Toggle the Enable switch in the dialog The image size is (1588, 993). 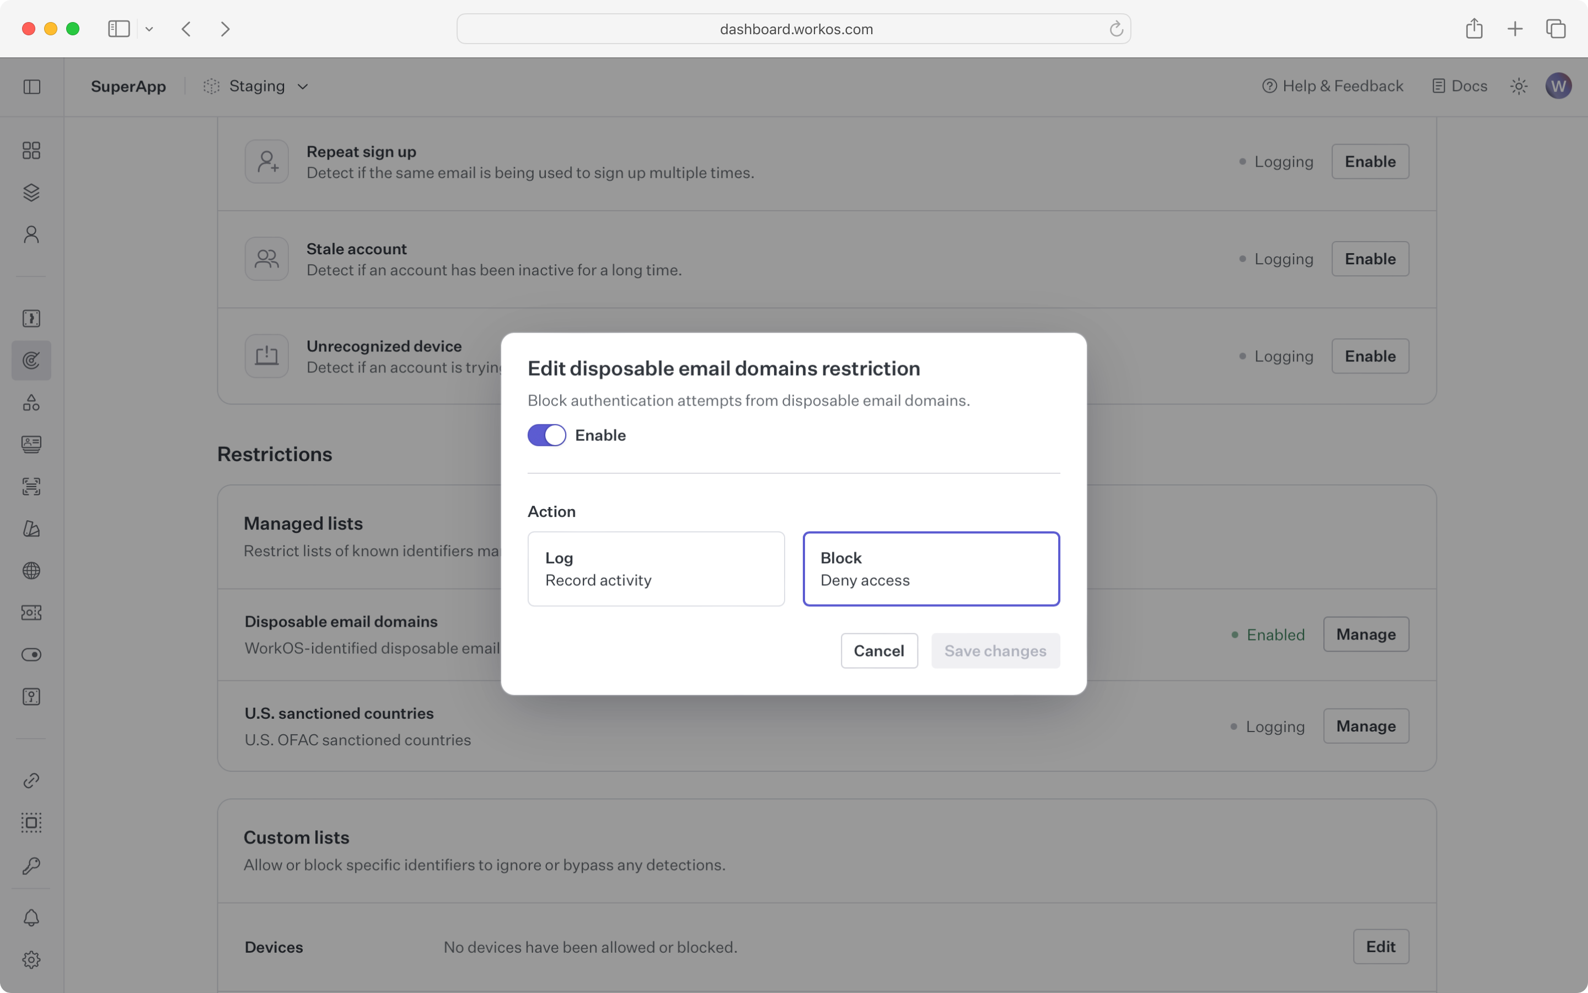(x=546, y=435)
